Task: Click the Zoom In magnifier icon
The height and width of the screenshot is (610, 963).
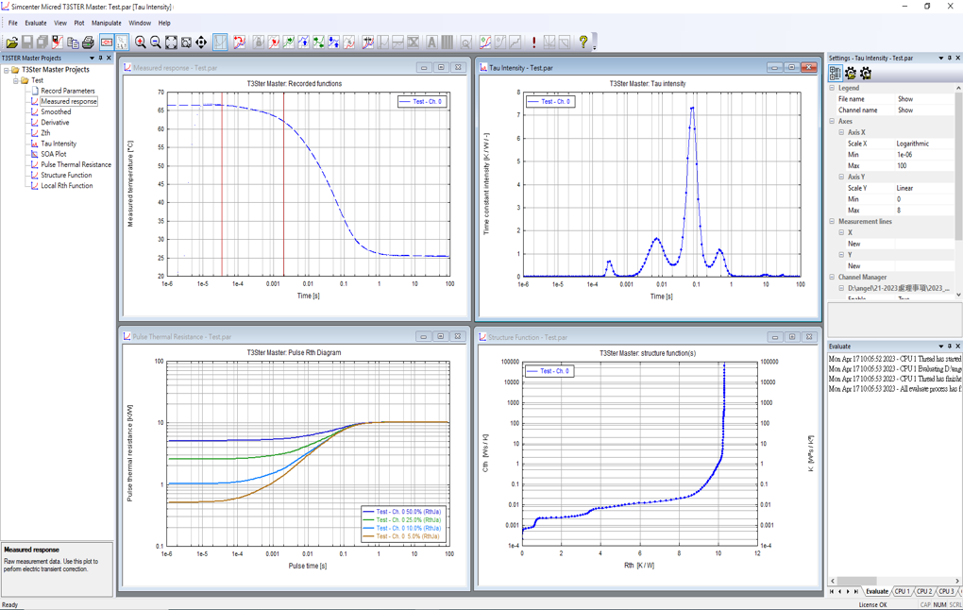Action: coord(141,42)
